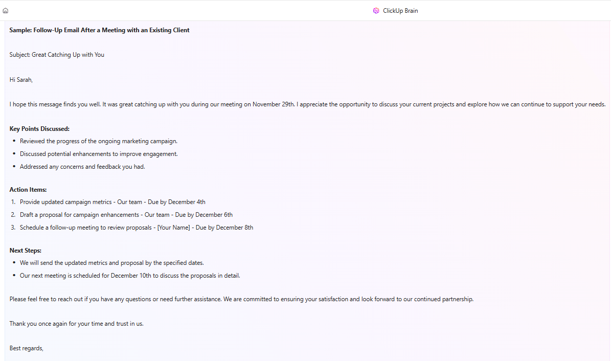Click the proposal draft action item
Viewport: 611px width, 361px height.
(126, 214)
